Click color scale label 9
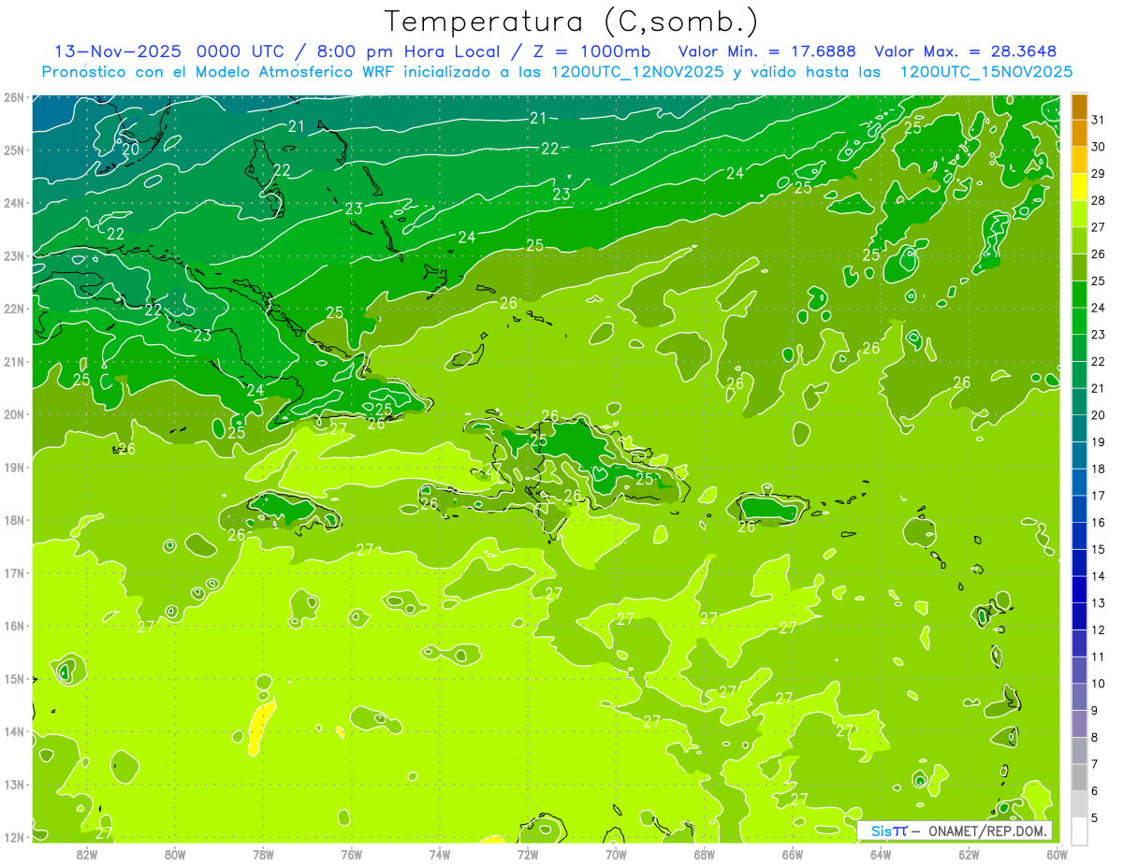Screen dimensions: 1123x867 1095,711
